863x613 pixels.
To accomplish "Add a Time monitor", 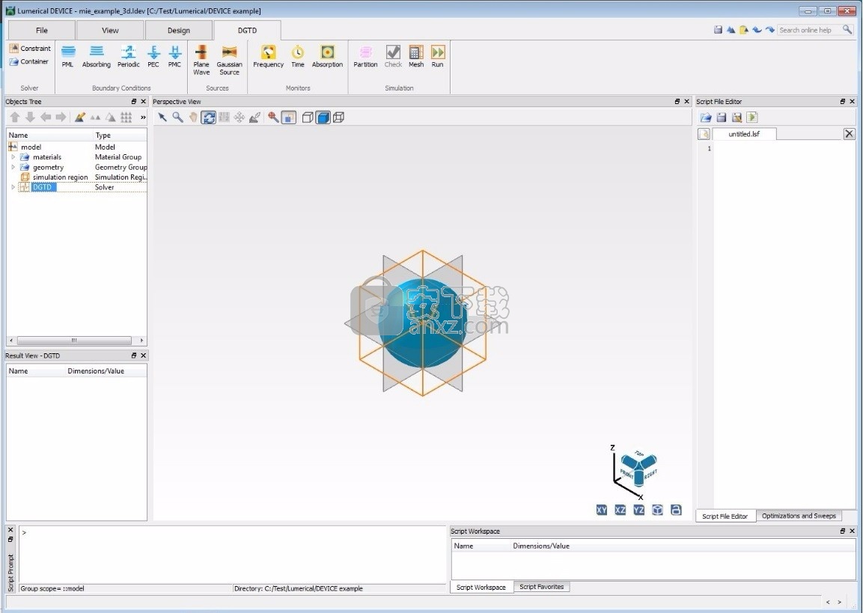I will tap(298, 57).
